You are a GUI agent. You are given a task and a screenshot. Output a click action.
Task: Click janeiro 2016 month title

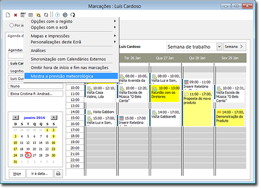[35, 118]
